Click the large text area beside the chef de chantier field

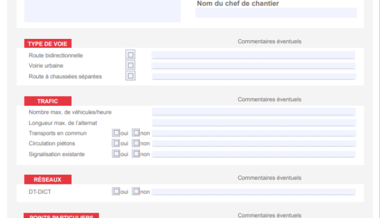[x=102, y=11]
